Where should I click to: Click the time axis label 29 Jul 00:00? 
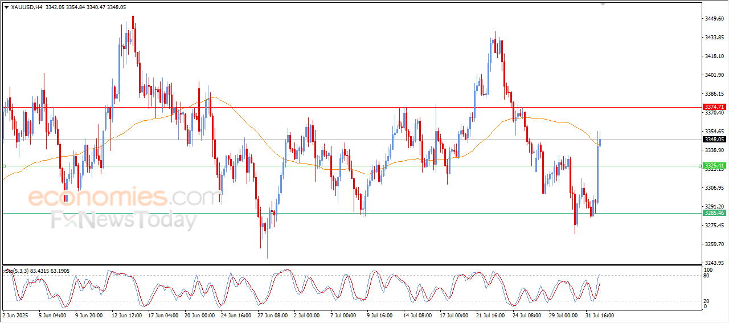(x=564, y=314)
